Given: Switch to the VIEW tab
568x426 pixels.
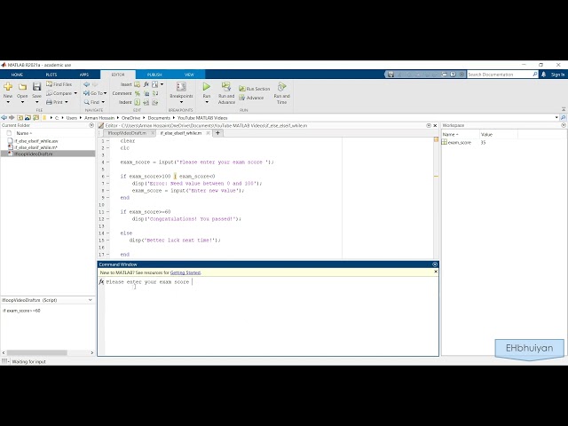Looking at the screenshot, I should [x=189, y=75].
